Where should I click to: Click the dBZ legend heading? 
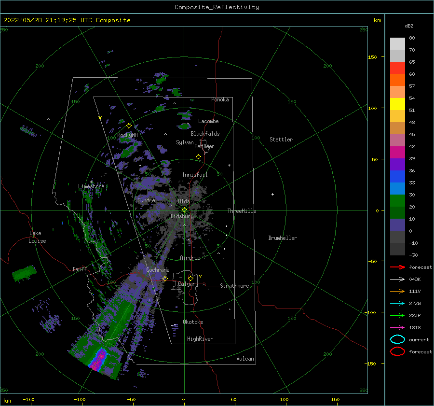pyautogui.click(x=409, y=26)
